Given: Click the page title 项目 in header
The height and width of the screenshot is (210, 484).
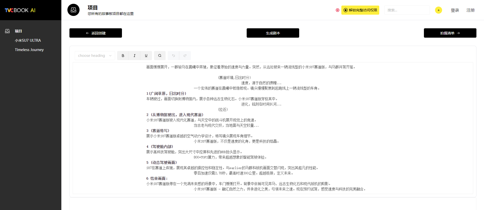Looking at the screenshot, I should tap(93, 8).
